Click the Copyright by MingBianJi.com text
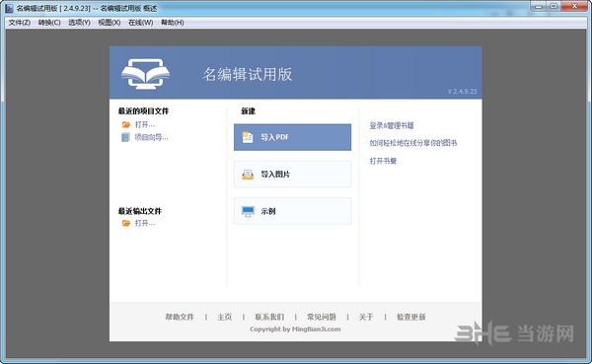Screen dimensions: 592x364 click(x=295, y=329)
